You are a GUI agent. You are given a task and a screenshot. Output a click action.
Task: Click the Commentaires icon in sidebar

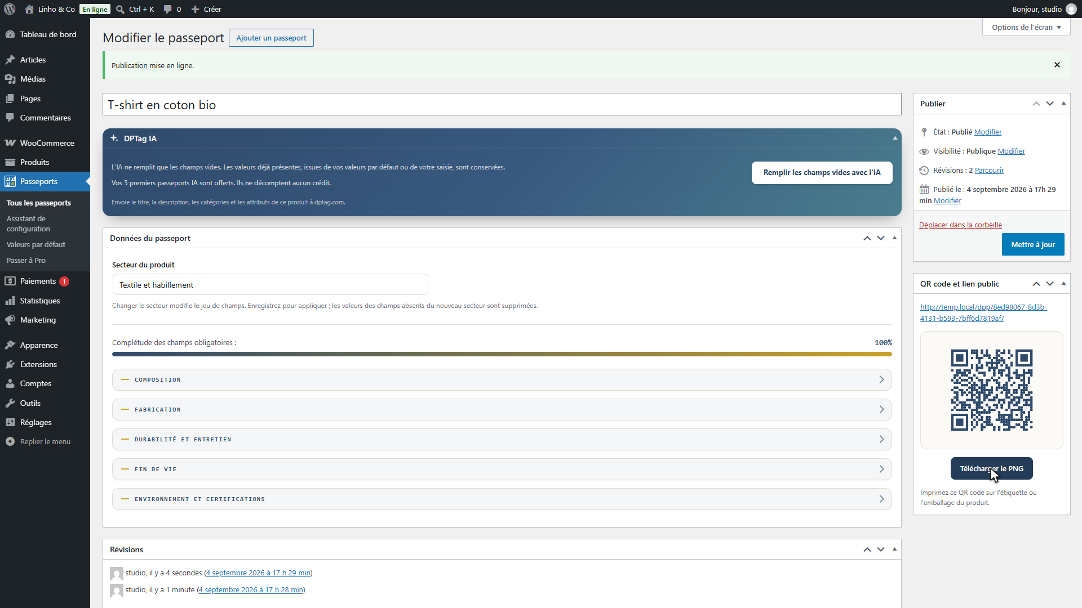pos(10,118)
